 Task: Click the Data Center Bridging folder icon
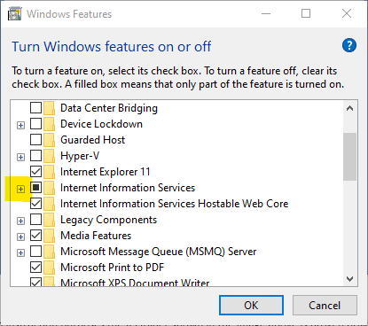click(x=49, y=108)
